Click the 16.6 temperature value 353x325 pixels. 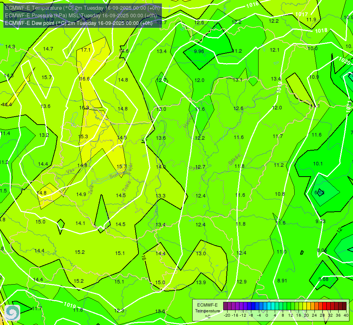tap(85, 79)
